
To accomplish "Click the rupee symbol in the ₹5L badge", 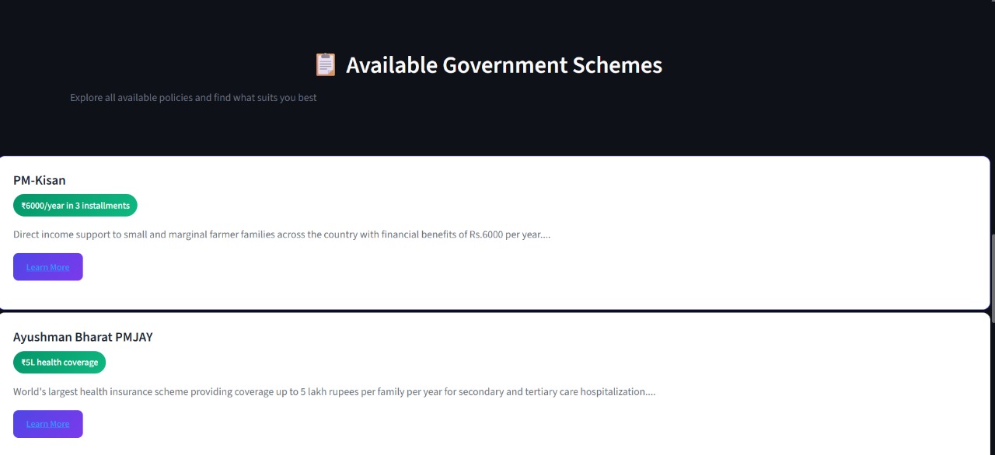I will (23, 363).
